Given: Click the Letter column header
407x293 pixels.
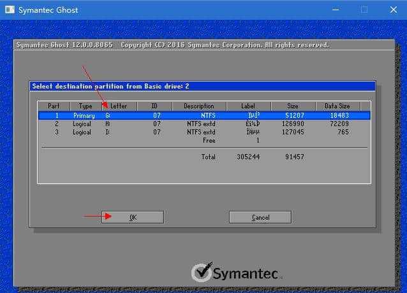Looking at the screenshot, I should click(x=119, y=106).
